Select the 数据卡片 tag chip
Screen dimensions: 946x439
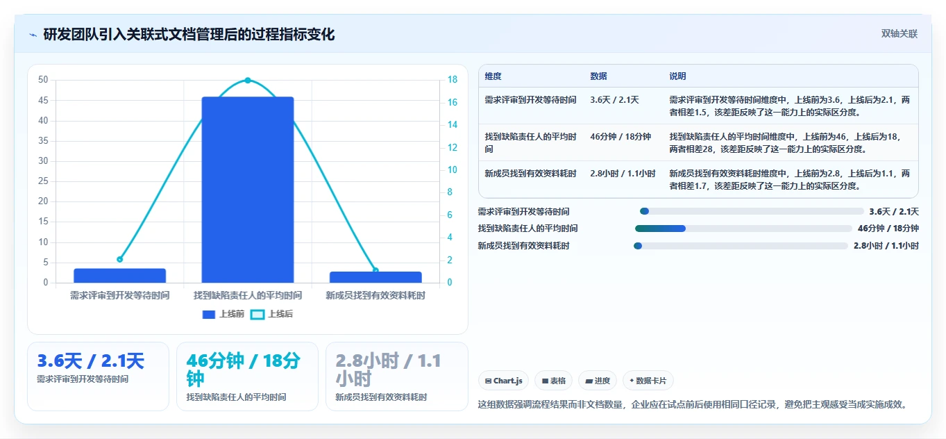click(x=648, y=381)
